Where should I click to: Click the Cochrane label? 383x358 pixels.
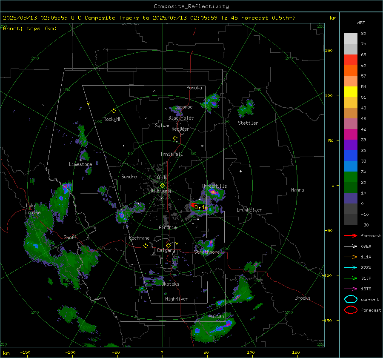click(x=139, y=238)
